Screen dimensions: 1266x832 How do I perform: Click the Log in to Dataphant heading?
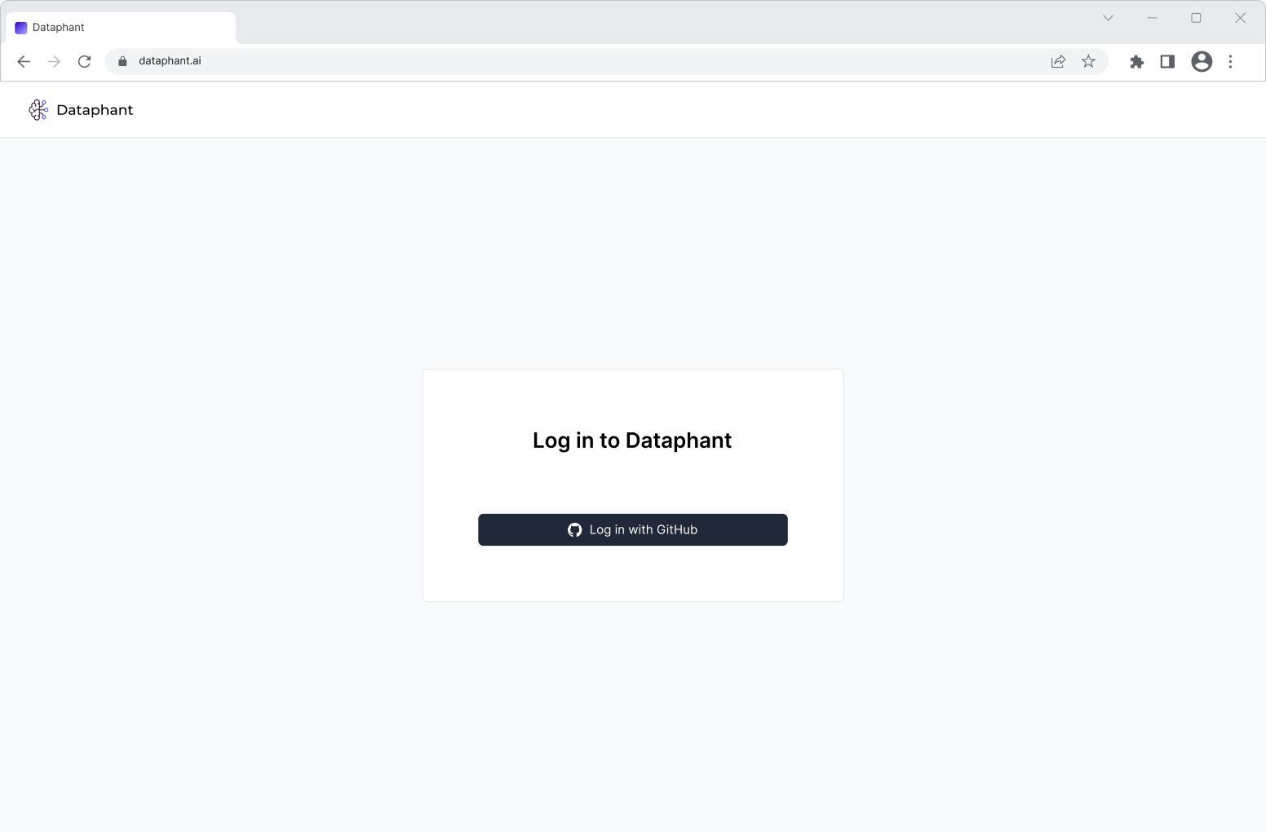(x=632, y=440)
